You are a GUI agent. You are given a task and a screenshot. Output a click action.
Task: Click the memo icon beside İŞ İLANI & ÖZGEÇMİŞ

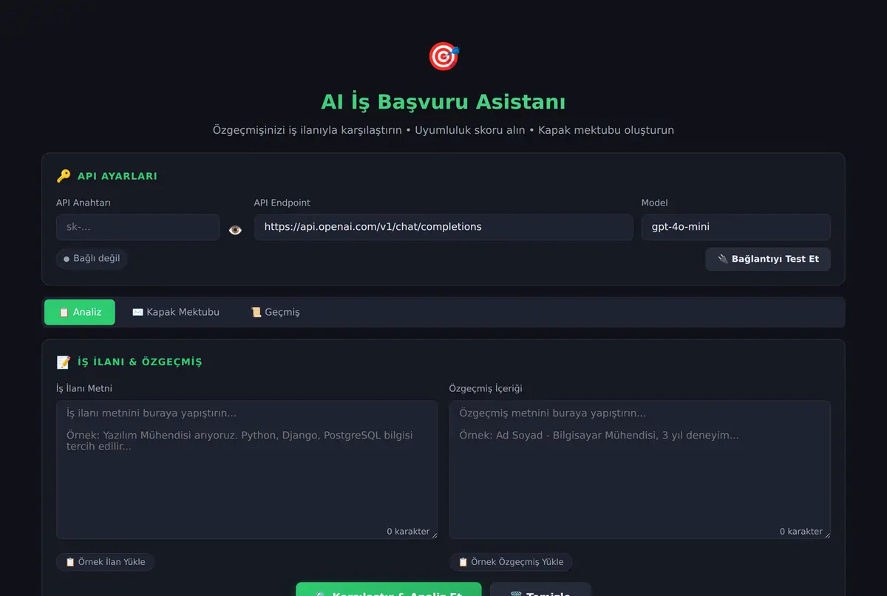[64, 362]
